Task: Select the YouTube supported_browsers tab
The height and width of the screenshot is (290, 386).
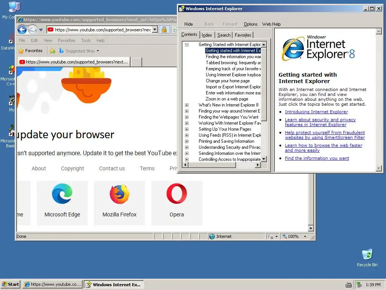Action: [74, 62]
